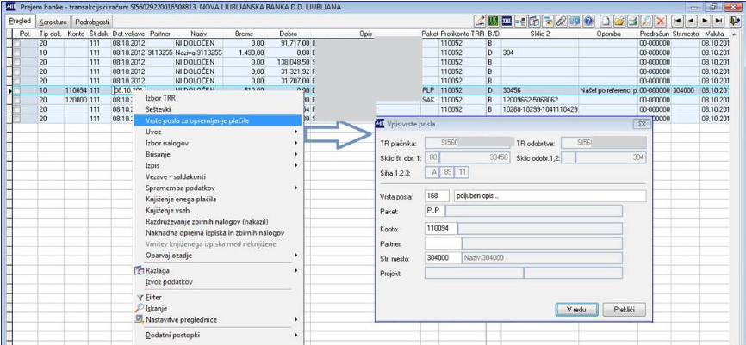Screen dimensions: 746x345
Task: Expand the Nastavitve preglednice submenu
Action: (x=217, y=319)
